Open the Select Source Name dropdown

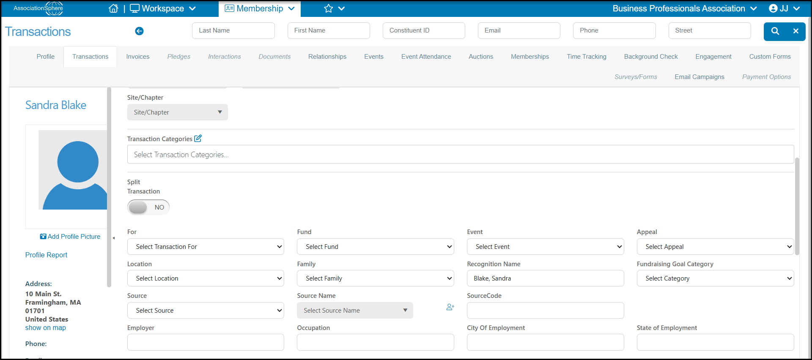pos(355,311)
